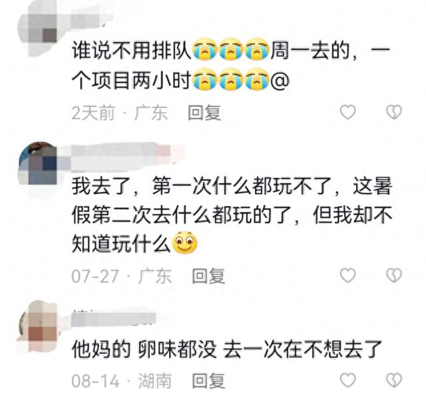426x403 pixels.
Task: Tap the @ mention in first comment
Action: coord(280,81)
